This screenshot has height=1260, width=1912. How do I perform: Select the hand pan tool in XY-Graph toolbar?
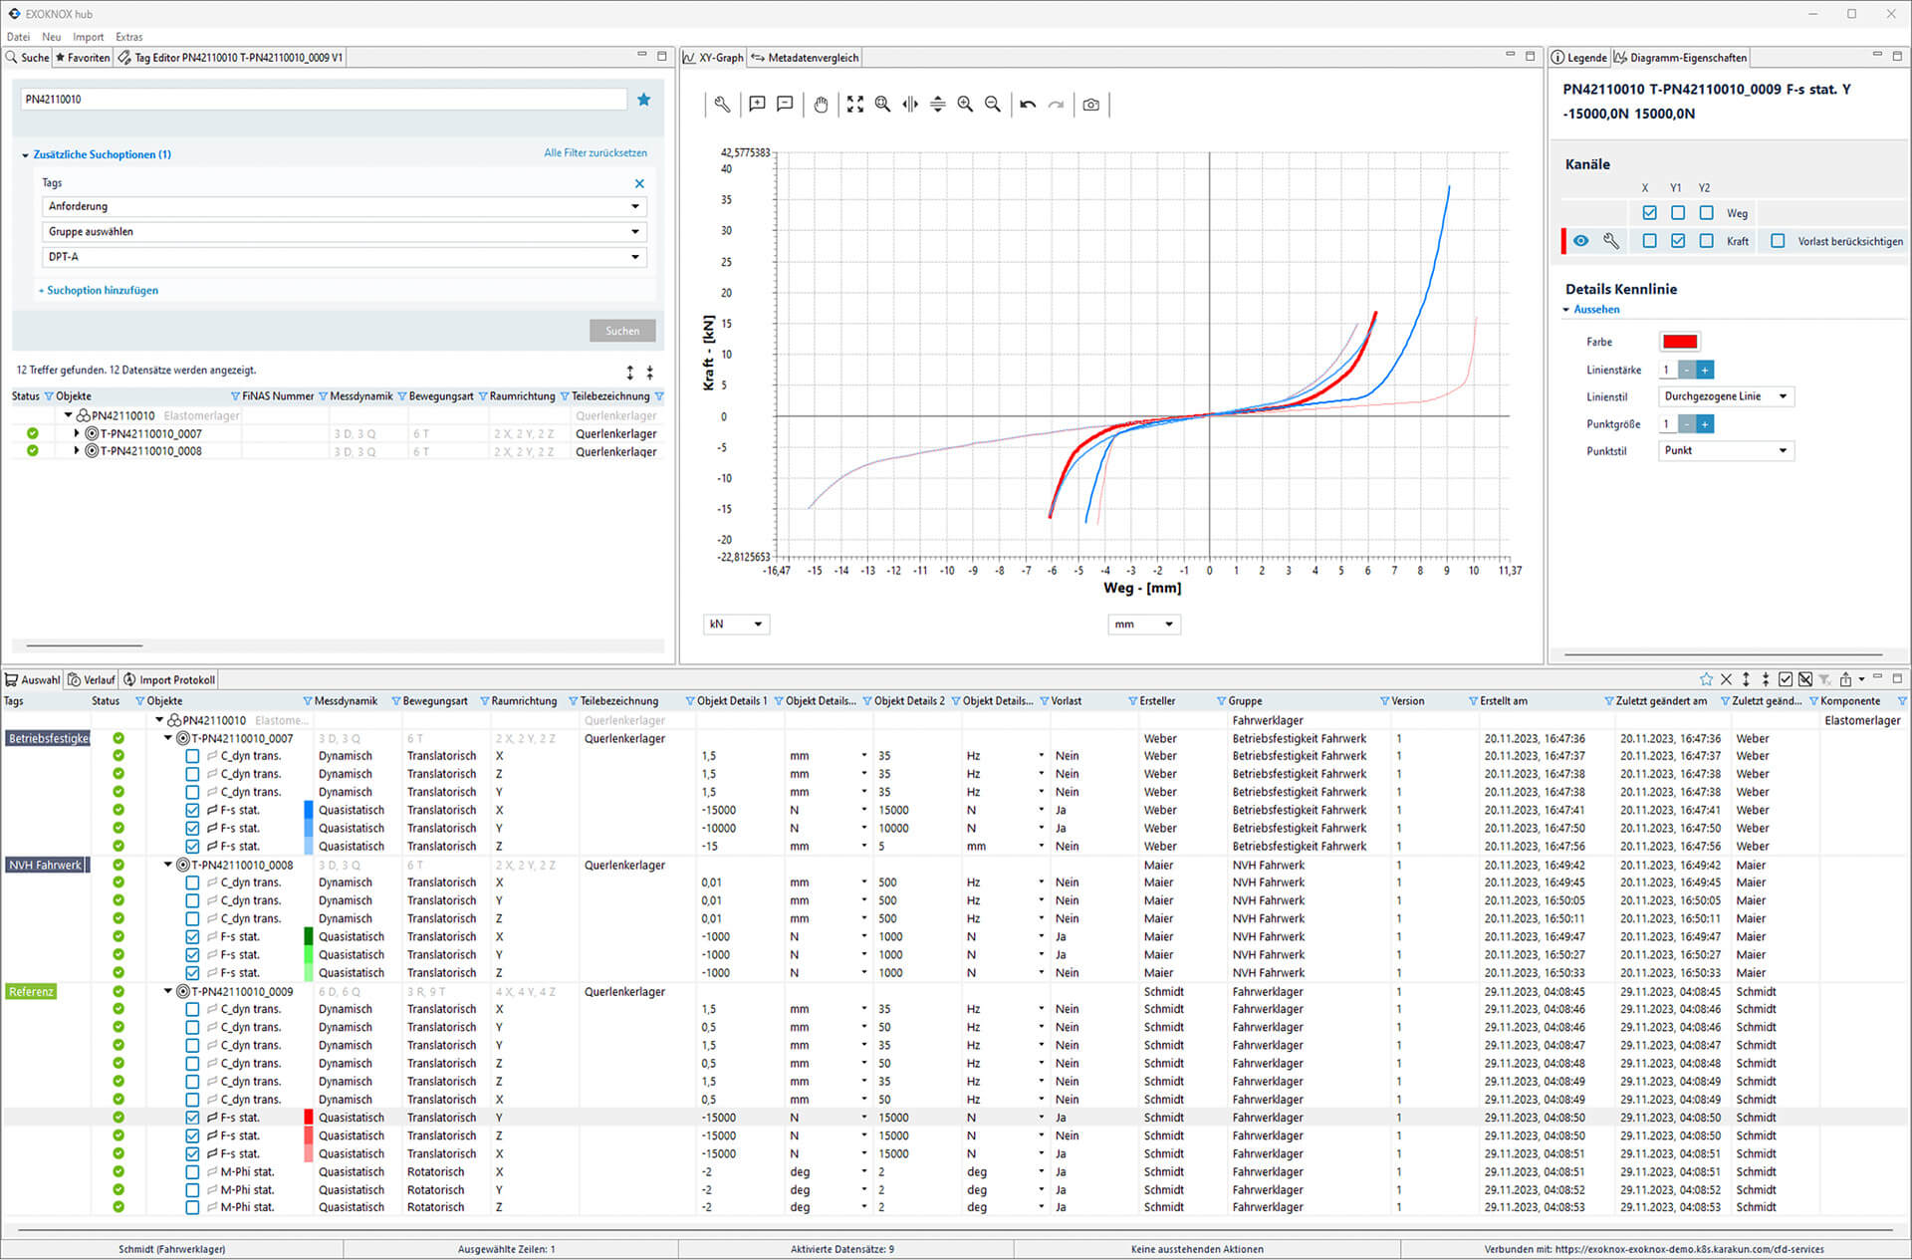pos(821,105)
